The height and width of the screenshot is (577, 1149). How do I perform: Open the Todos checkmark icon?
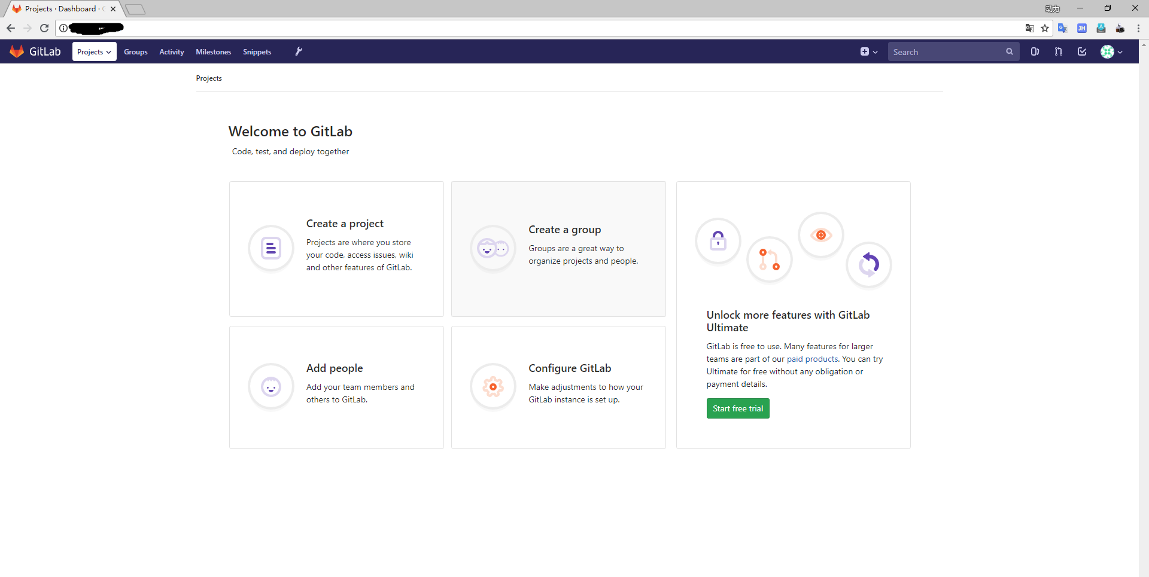1082,51
